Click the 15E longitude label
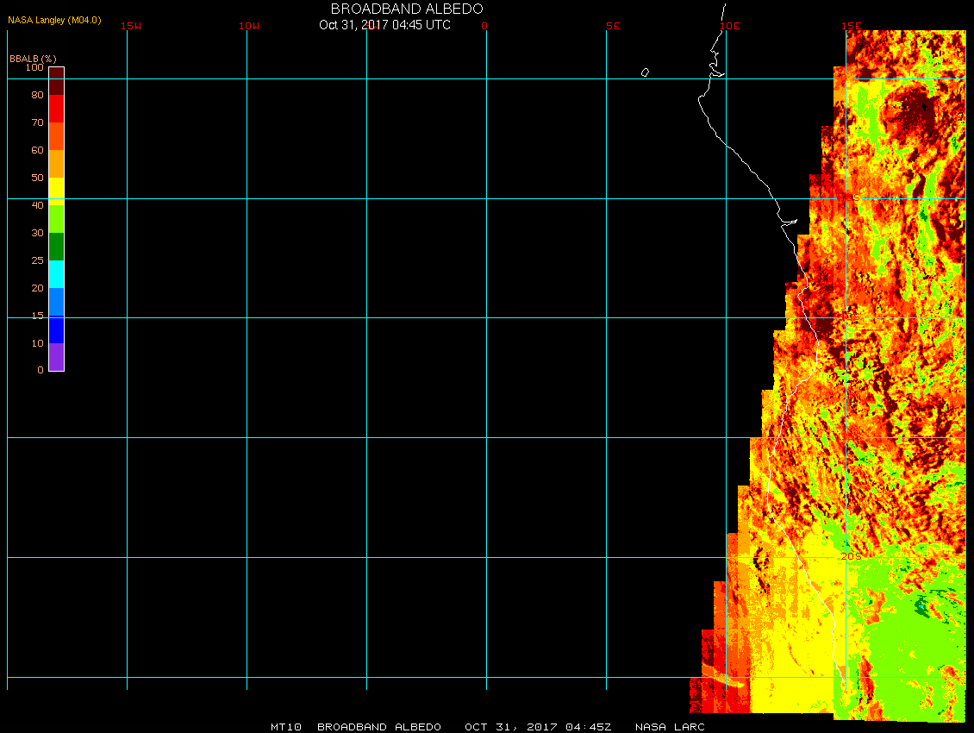The width and height of the screenshot is (974, 733). (852, 26)
